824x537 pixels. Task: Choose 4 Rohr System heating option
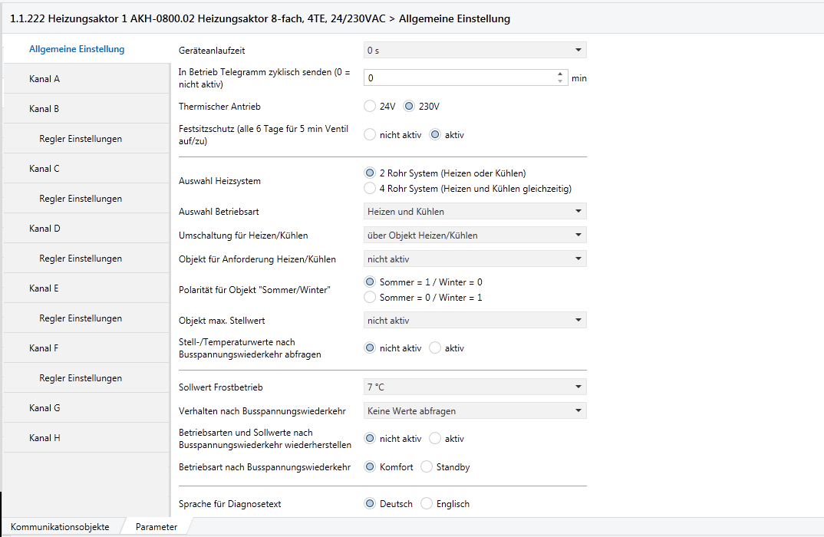click(x=370, y=188)
